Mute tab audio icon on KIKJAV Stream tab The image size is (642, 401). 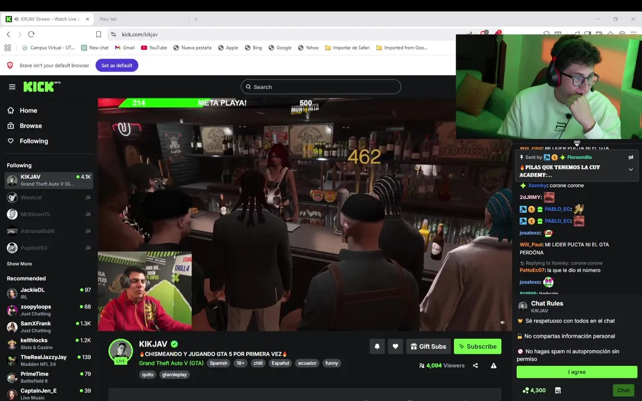point(16,19)
